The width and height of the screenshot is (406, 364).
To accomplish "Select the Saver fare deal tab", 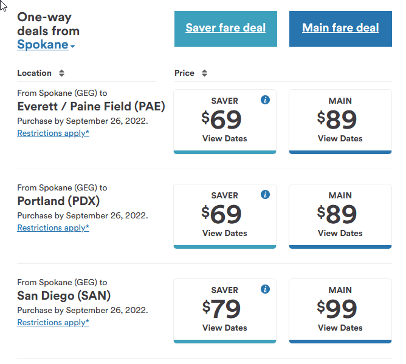I will coord(225,28).
